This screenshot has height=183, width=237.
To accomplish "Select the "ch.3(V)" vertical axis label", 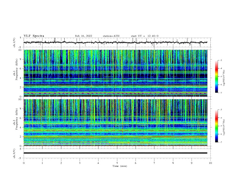I will 14,153.
